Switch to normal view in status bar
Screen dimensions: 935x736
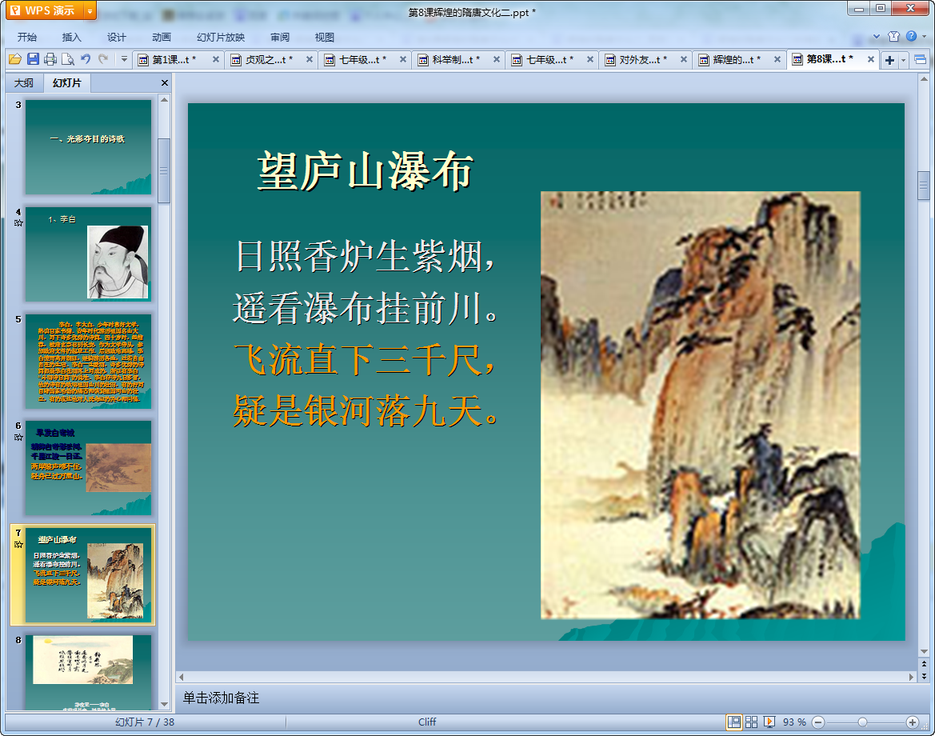(734, 722)
